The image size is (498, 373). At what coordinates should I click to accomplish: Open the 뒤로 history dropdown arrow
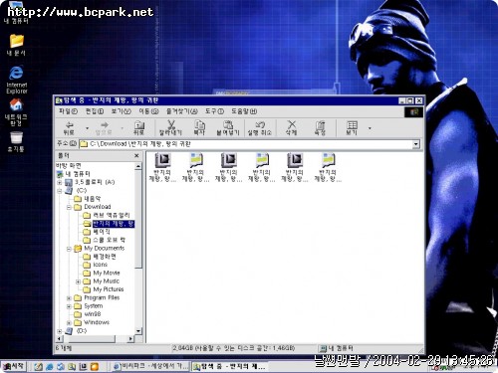[87, 128]
